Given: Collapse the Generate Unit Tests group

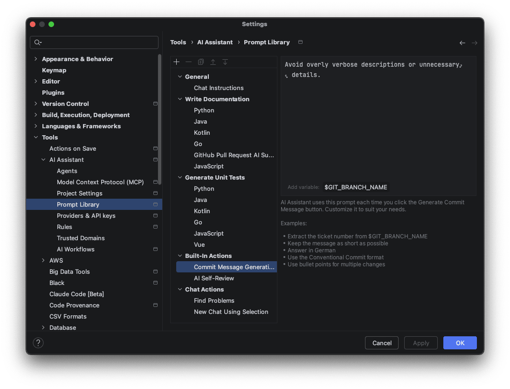Looking at the screenshot, I should coord(180,177).
